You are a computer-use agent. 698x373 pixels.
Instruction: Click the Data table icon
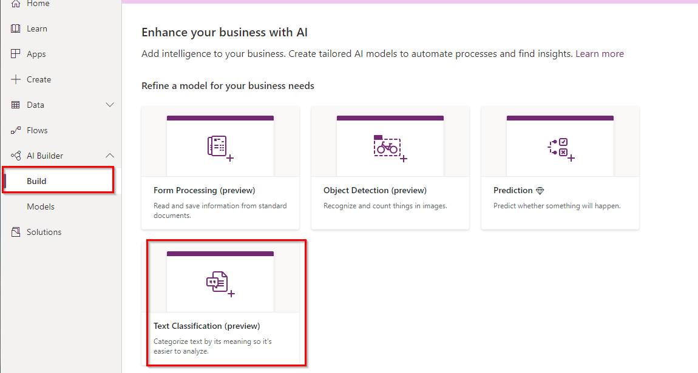click(x=16, y=105)
